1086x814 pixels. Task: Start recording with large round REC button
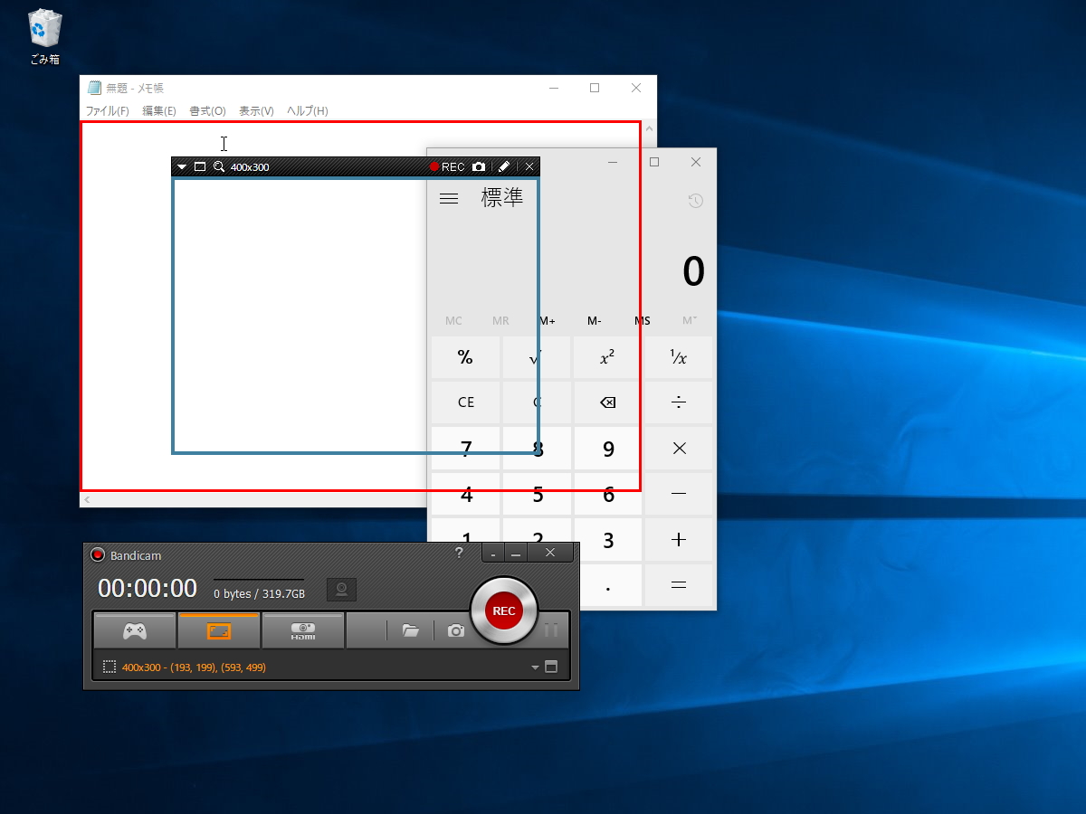(504, 610)
